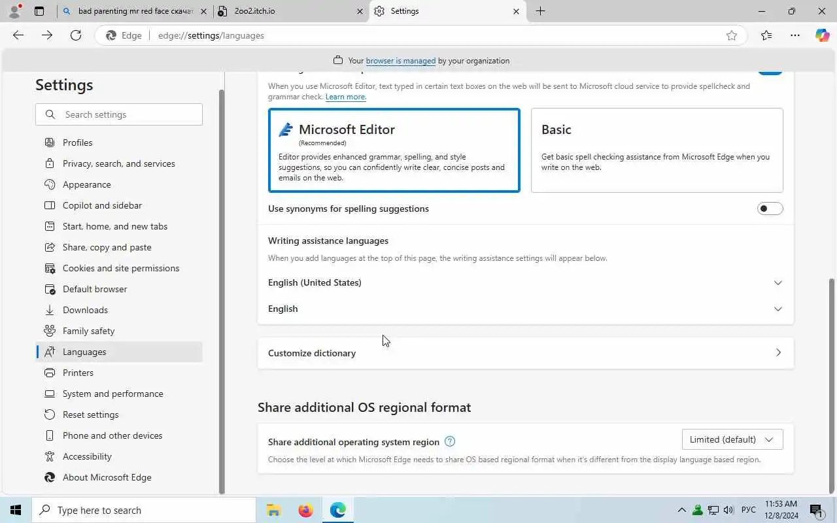Switch to the 2oo2.itch.io tab

point(292,11)
